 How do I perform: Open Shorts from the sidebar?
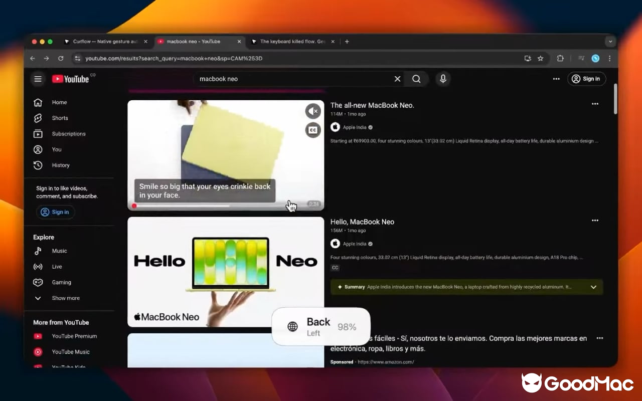pos(60,118)
